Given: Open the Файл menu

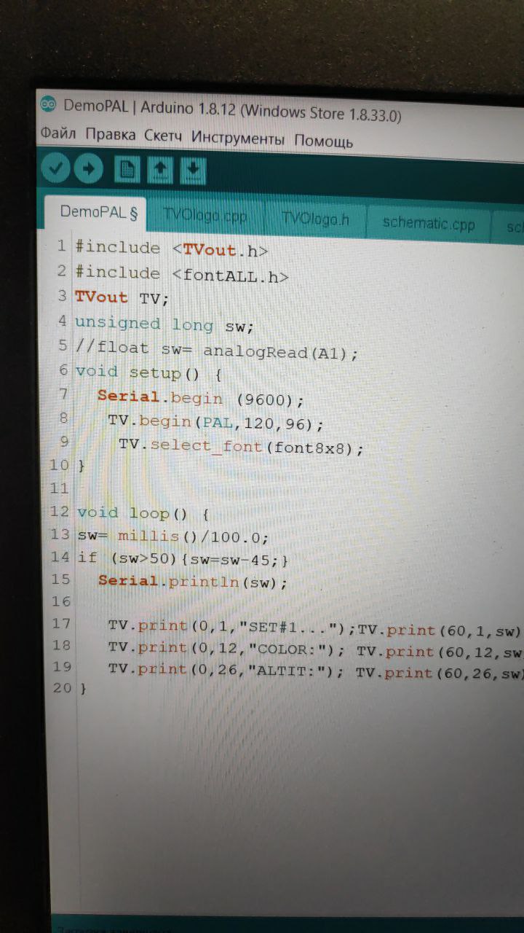Looking at the screenshot, I should [58, 133].
